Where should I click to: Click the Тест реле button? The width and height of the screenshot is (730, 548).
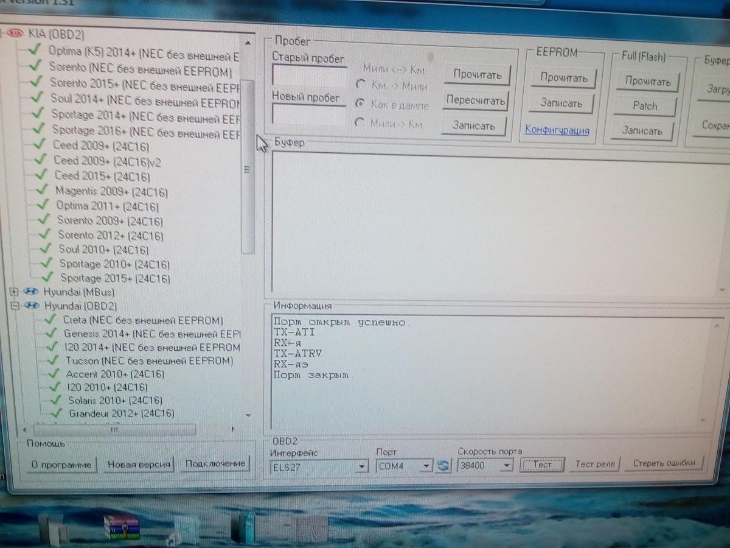pos(596,464)
